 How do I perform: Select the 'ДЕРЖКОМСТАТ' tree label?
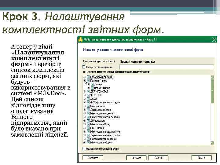(99, 92)
